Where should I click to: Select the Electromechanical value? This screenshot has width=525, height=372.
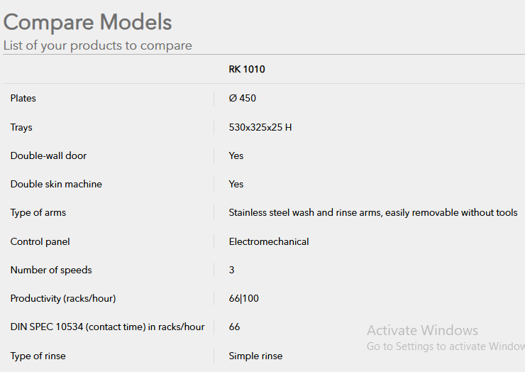[x=269, y=241]
